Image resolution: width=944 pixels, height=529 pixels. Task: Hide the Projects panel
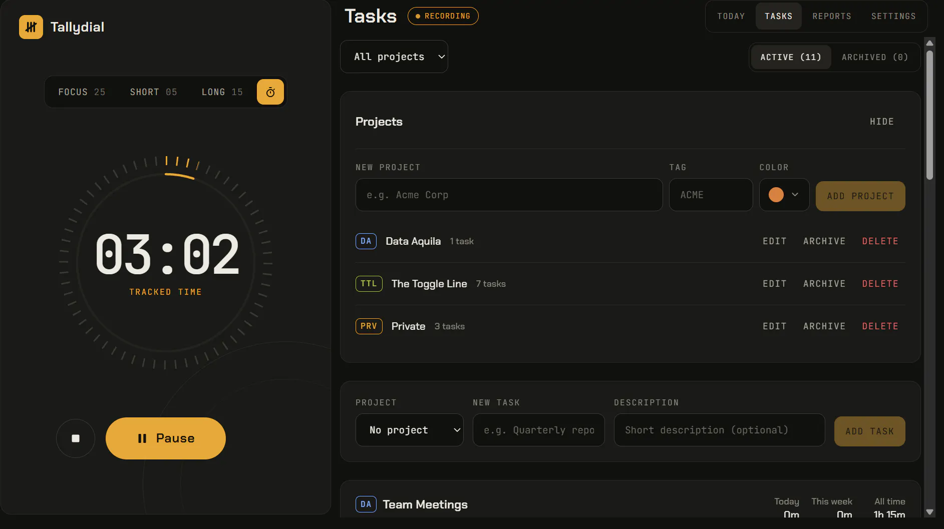click(x=882, y=122)
